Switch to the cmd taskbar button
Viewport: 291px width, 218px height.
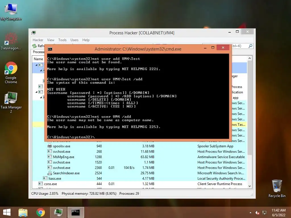(x=76, y=212)
